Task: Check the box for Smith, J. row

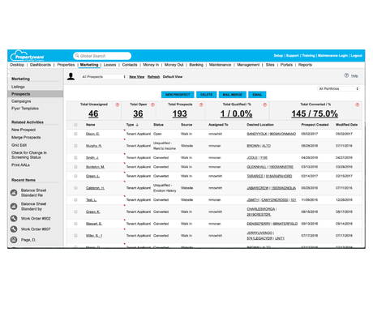Action: [75, 157]
